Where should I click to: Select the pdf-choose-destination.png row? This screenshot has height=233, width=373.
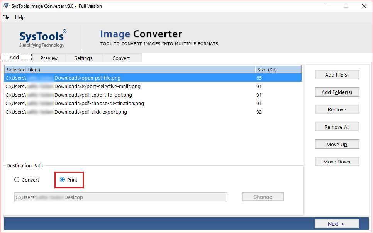coord(153,103)
